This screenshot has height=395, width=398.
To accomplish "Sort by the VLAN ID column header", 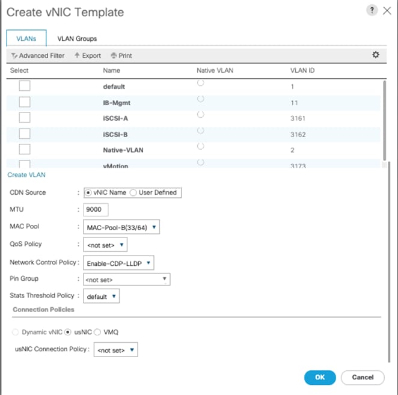I will coord(302,70).
